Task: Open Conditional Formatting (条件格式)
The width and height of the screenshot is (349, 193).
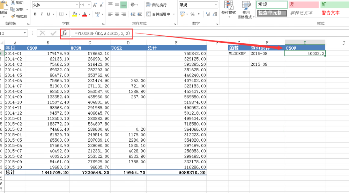Action: click(229, 9)
